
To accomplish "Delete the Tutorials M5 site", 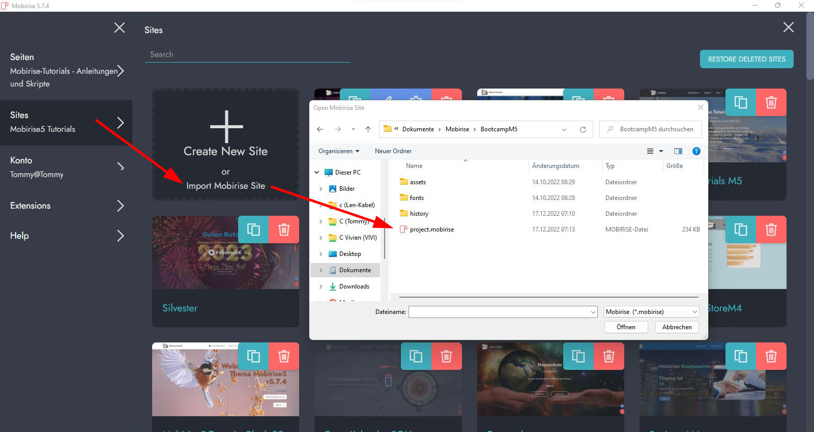I will [771, 102].
